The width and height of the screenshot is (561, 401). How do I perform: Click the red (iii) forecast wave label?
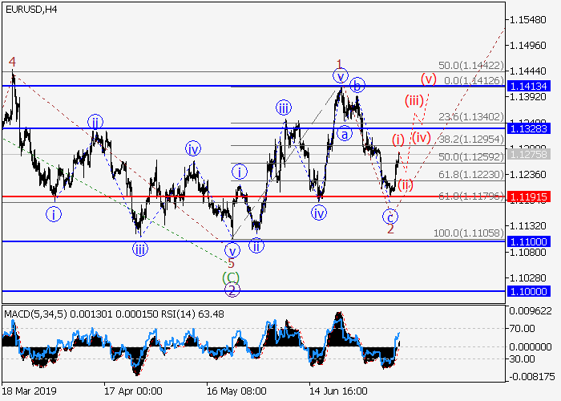(414, 101)
